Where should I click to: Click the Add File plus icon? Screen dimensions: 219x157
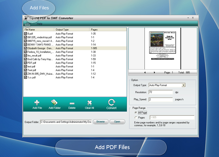(x=37, y=103)
